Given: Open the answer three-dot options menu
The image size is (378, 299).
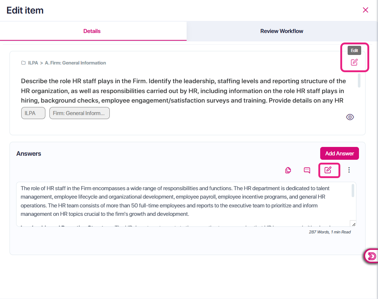Looking at the screenshot, I should pyautogui.click(x=349, y=170).
